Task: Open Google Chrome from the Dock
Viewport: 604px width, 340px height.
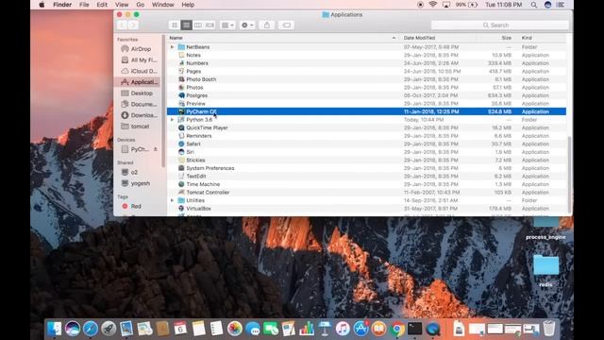Action: point(396,329)
